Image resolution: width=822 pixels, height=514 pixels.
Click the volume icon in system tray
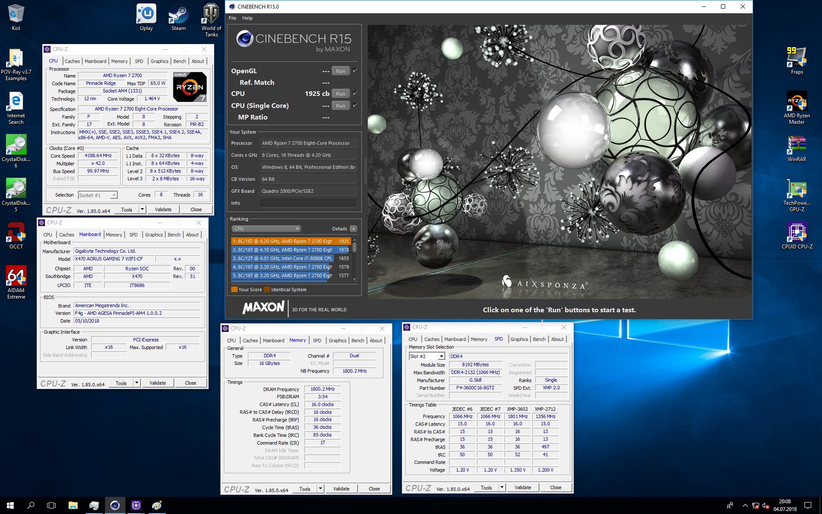click(766, 505)
